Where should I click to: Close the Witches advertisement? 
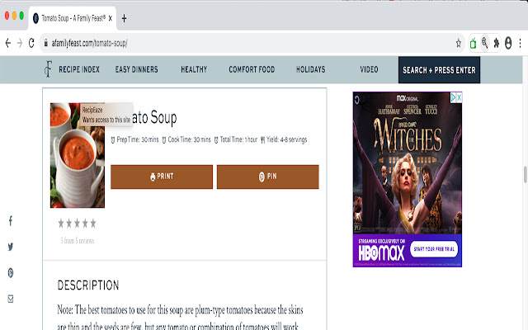[x=459, y=97]
